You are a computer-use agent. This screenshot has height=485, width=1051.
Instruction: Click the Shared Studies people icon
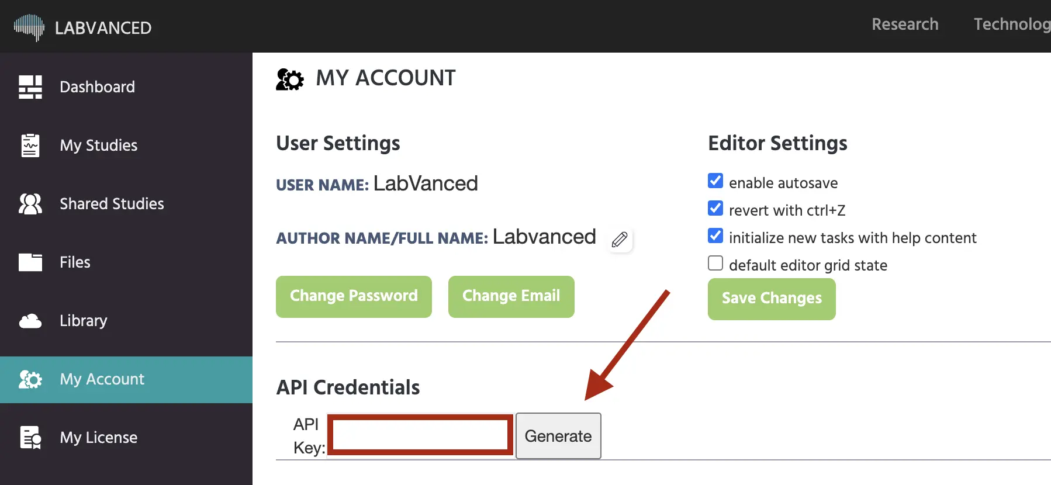click(x=30, y=204)
